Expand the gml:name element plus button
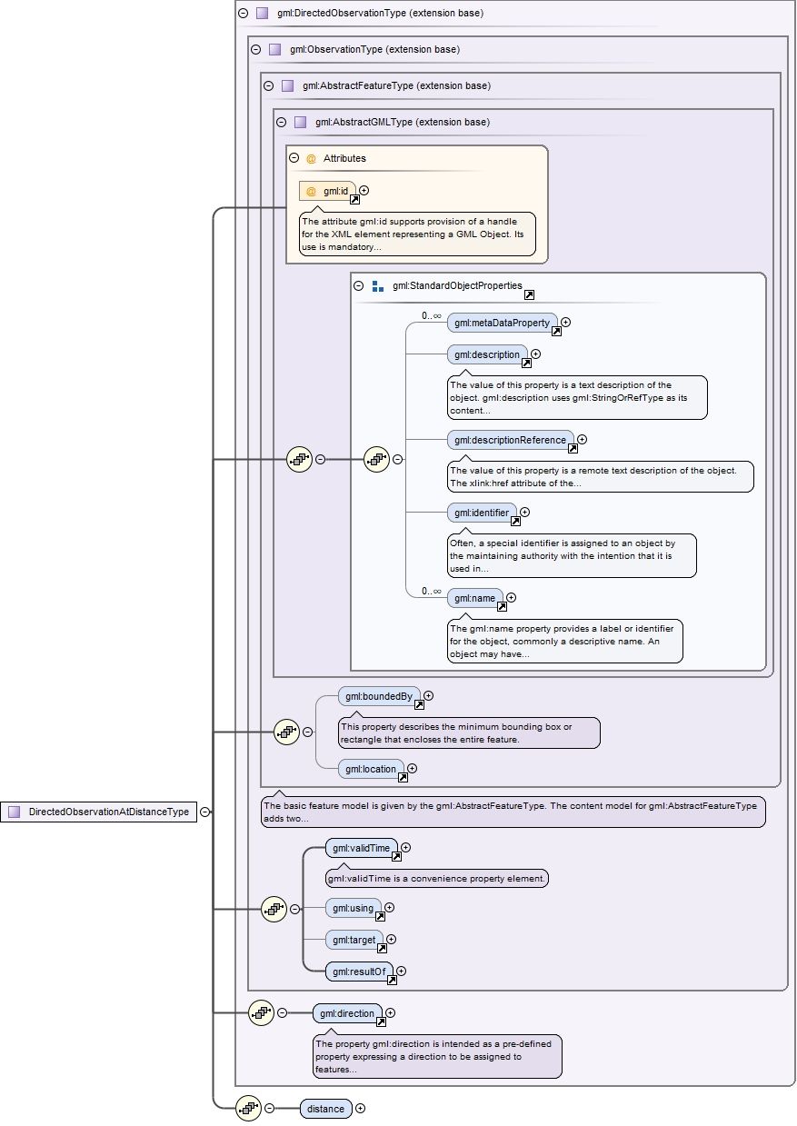 [x=511, y=597]
